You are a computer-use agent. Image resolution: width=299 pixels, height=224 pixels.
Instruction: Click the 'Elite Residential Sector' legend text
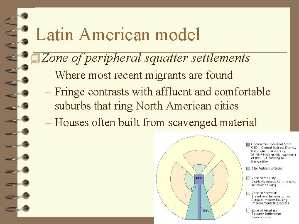pos(267,168)
